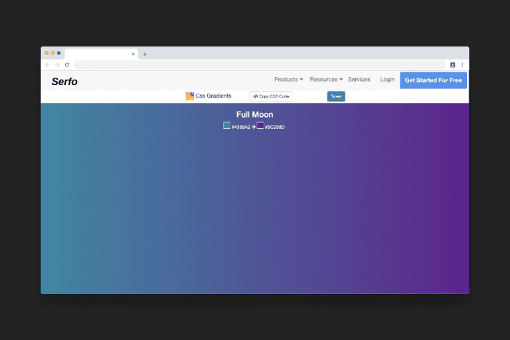Select the #4389A2 color swatch
The image size is (510, 340).
[x=227, y=126]
